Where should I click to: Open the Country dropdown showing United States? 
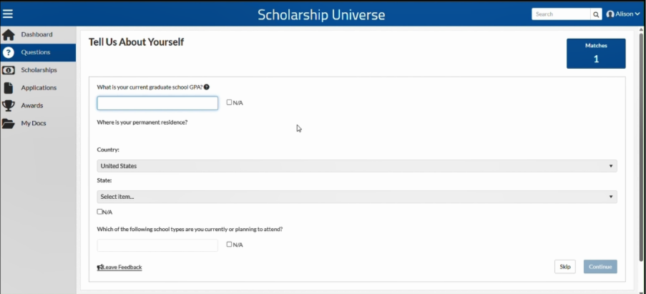point(357,166)
